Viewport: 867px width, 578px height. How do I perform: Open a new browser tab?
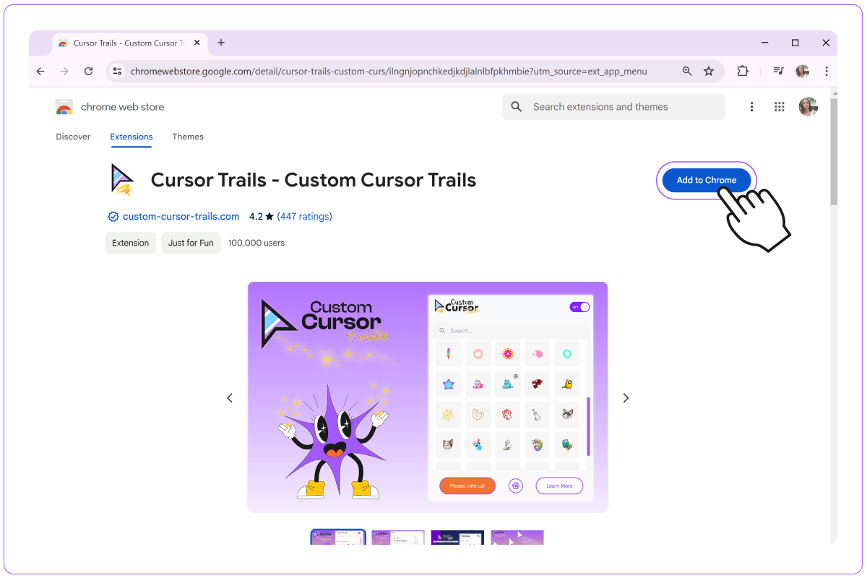[221, 43]
